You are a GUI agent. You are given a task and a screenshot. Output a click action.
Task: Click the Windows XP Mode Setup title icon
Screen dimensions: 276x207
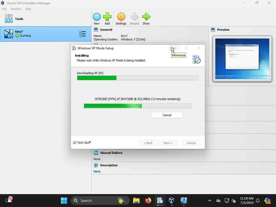(74, 48)
